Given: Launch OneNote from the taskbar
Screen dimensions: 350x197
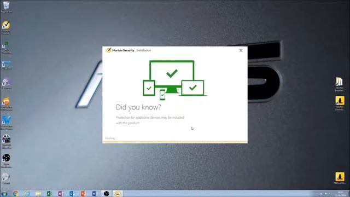Looking at the screenshot, I should 61,194.
